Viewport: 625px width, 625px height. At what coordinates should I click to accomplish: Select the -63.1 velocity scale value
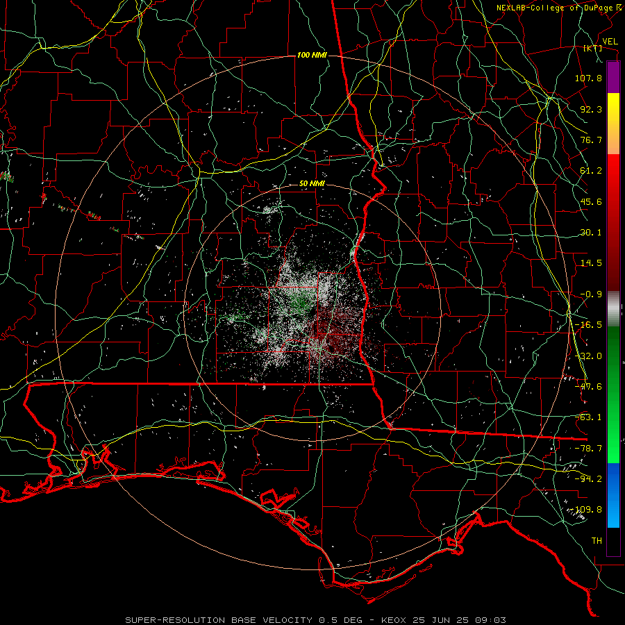click(x=588, y=417)
